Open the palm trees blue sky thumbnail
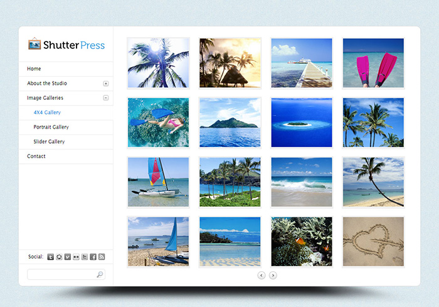The height and width of the screenshot is (307, 439). pos(373,122)
